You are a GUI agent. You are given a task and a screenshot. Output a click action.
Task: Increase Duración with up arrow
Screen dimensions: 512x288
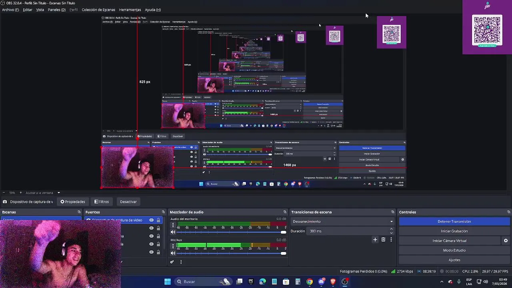391,229
